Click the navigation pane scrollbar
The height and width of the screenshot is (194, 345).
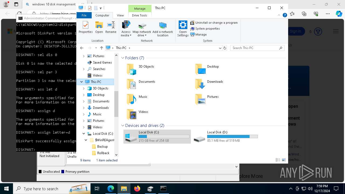point(116,104)
